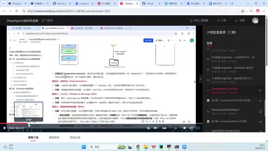Screen dimensions: 268x151
Task: Switch to the first DeepSeek browser tab
Action: coord(17,3)
